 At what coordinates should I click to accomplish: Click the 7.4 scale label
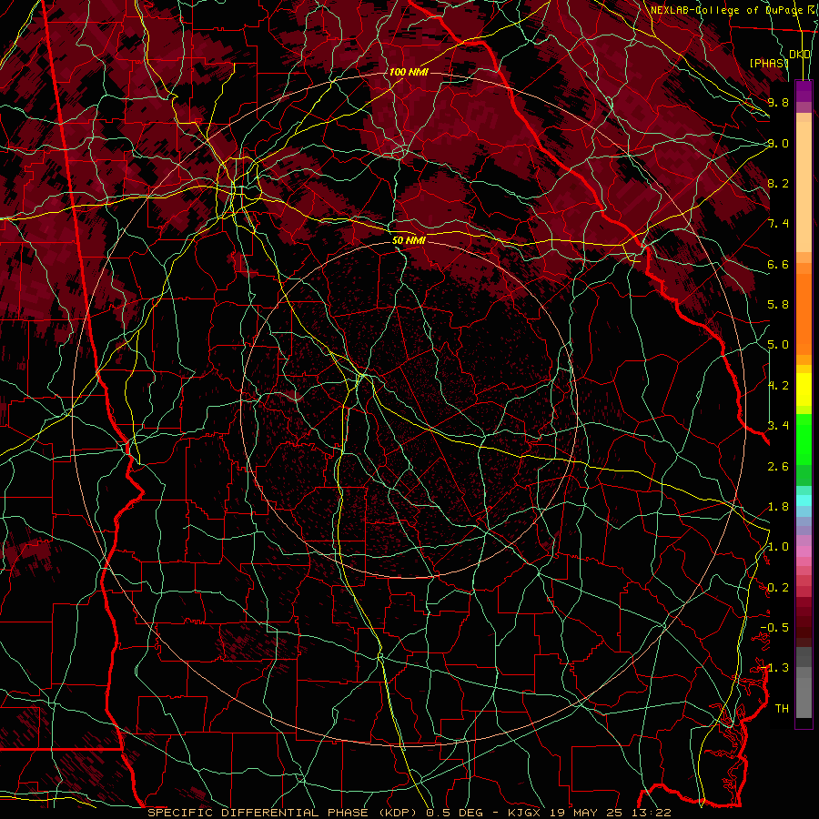(778, 224)
